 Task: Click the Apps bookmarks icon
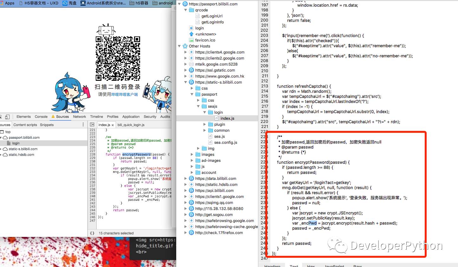[2, 3]
